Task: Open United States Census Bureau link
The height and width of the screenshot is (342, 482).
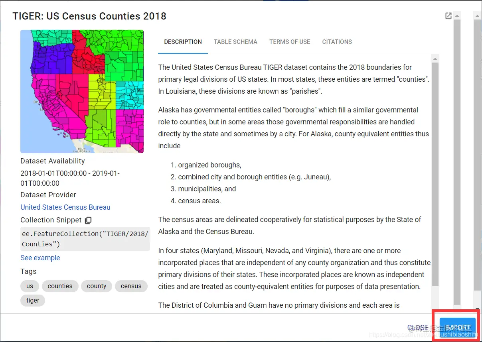Action: [65, 207]
